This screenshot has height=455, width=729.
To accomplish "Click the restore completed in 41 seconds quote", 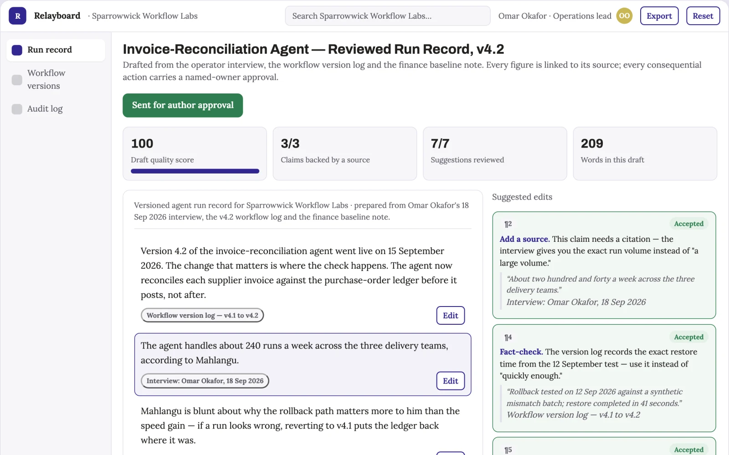I will 595,398.
